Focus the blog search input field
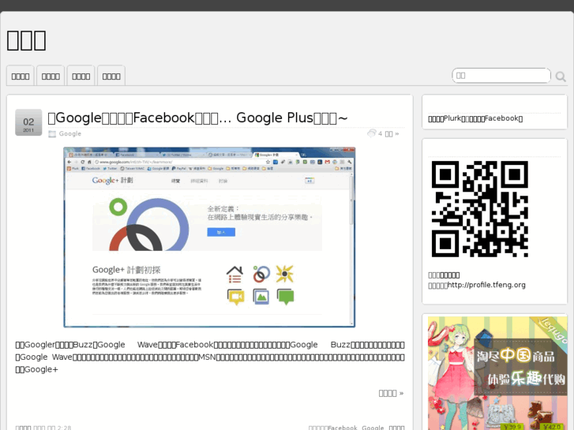Image resolution: width=574 pixels, height=430 pixels. [501, 76]
